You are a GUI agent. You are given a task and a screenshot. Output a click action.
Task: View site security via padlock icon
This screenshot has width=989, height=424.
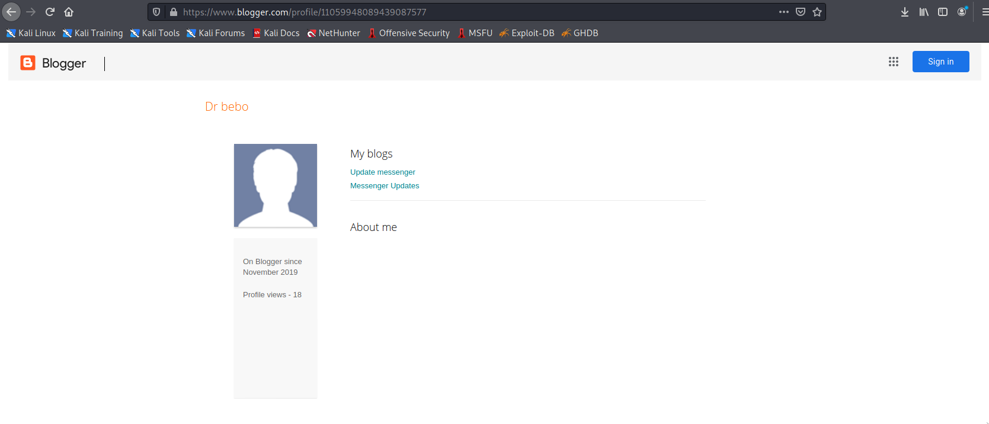pyautogui.click(x=174, y=12)
